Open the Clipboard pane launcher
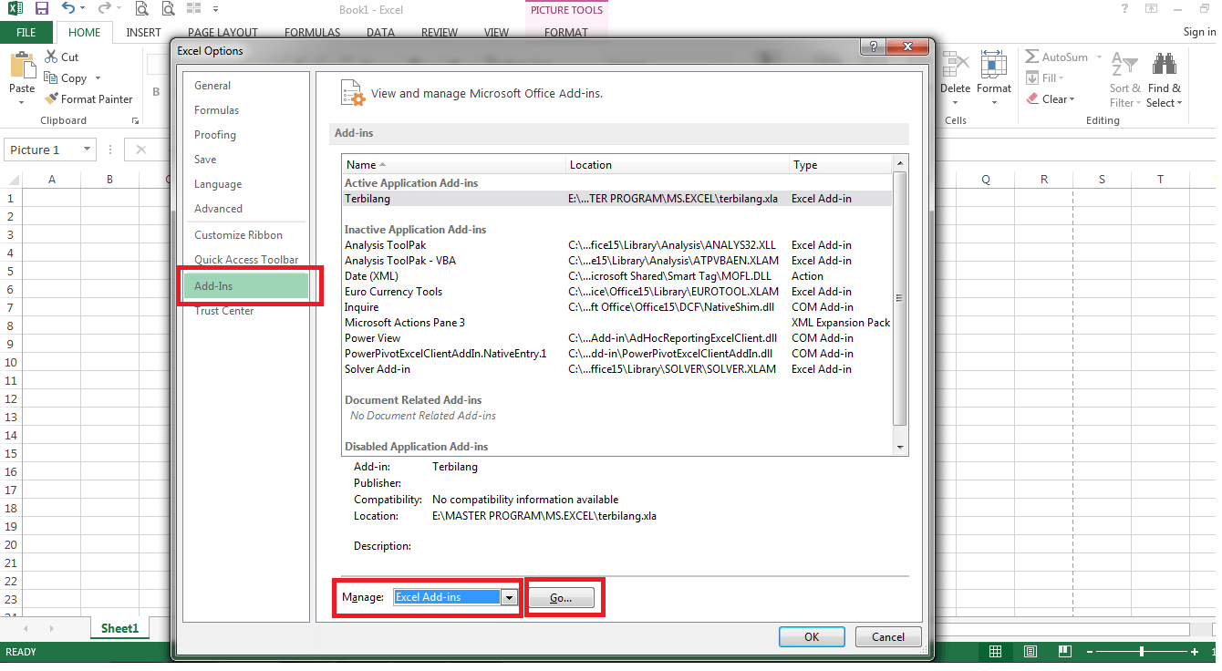Image resolution: width=1222 pixels, height=671 pixels. pos(135,120)
